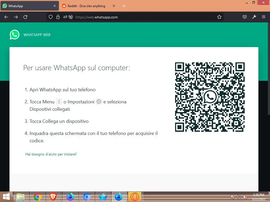270x202 pixels.
Task: Save page to Pocket
Action: click(245, 17)
